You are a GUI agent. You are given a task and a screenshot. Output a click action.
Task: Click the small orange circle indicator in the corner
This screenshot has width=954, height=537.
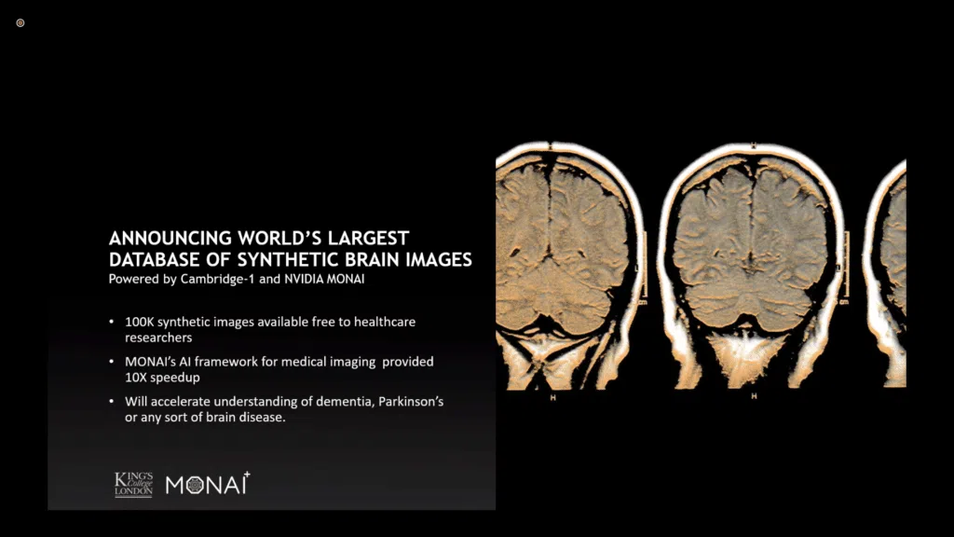click(x=20, y=22)
